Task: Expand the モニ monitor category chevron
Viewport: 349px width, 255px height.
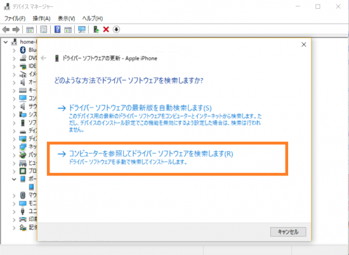Action: coord(14,203)
